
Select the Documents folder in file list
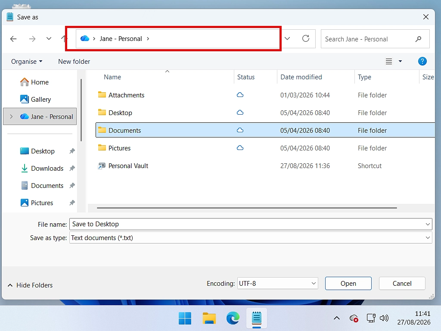tap(265, 130)
